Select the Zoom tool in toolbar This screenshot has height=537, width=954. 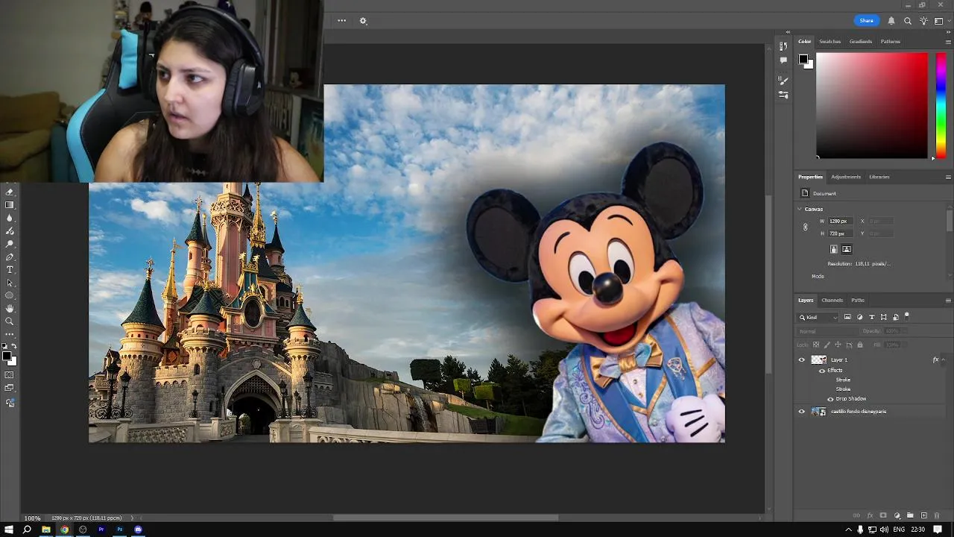(x=10, y=321)
